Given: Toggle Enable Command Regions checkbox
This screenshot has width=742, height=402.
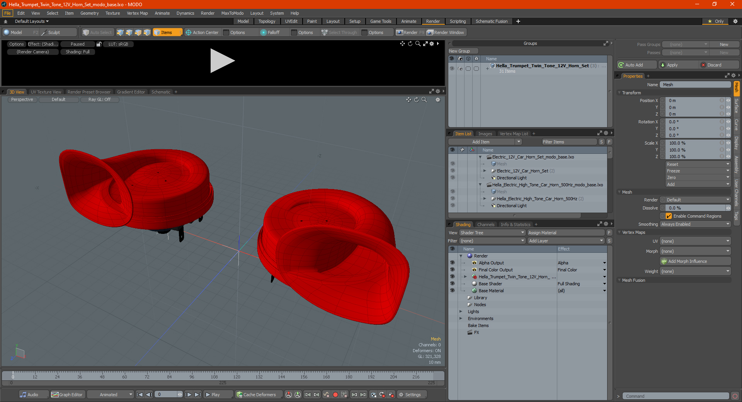Looking at the screenshot, I should 669,216.
